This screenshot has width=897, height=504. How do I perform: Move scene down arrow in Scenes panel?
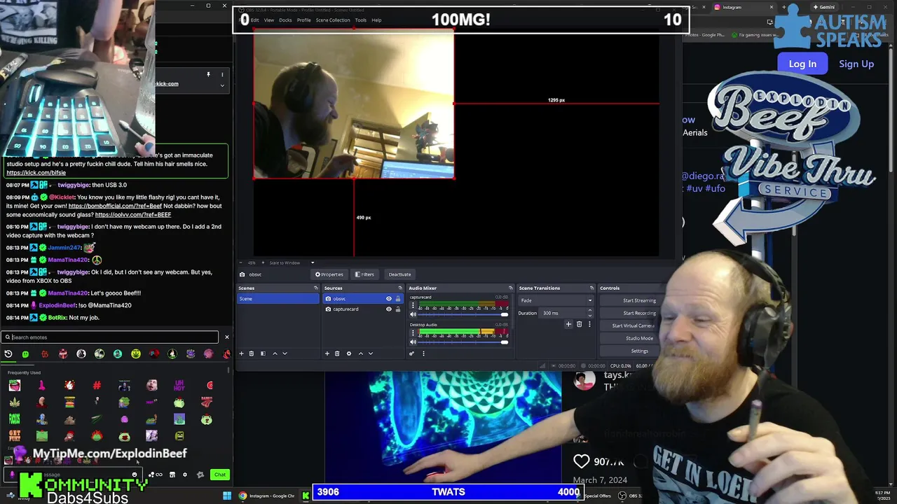pos(285,353)
